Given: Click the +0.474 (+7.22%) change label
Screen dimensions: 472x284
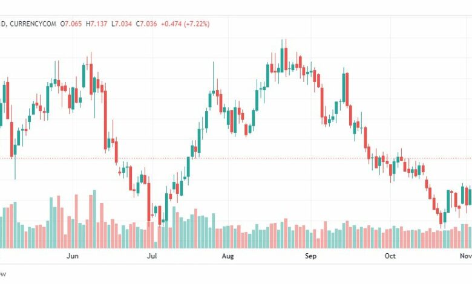Looking at the screenshot, I should (x=185, y=24).
